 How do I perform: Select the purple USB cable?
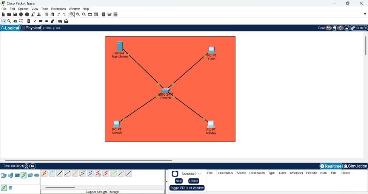129,174
